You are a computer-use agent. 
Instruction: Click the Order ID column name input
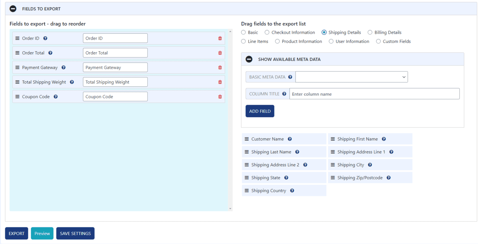tap(115, 38)
